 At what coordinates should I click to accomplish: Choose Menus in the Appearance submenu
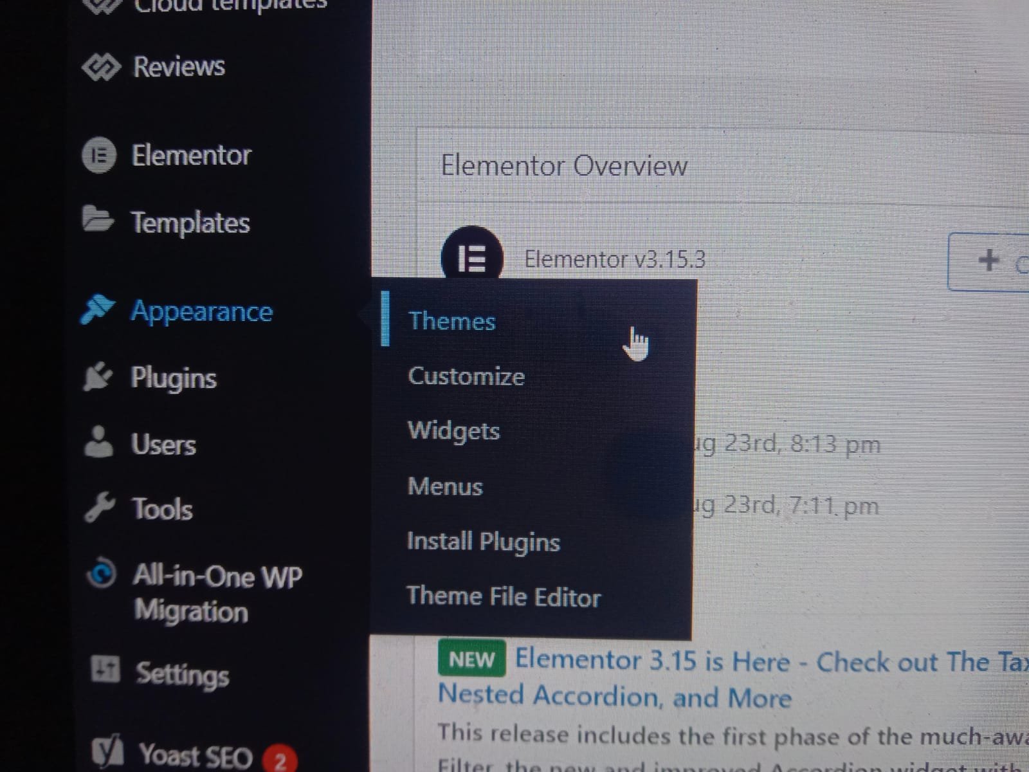pyautogui.click(x=444, y=486)
